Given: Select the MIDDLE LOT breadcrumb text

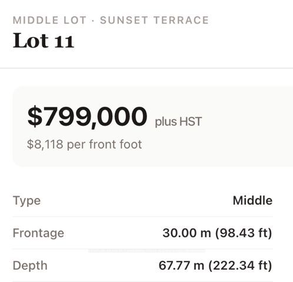Looking at the screenshot, I should point(49,20).
